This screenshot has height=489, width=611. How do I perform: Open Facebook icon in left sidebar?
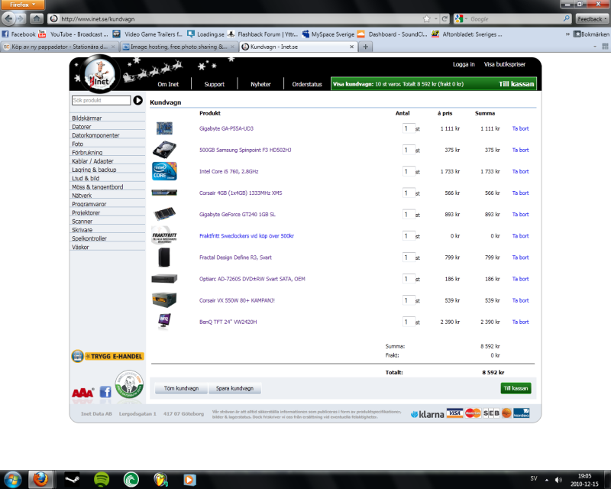[105, 392]
